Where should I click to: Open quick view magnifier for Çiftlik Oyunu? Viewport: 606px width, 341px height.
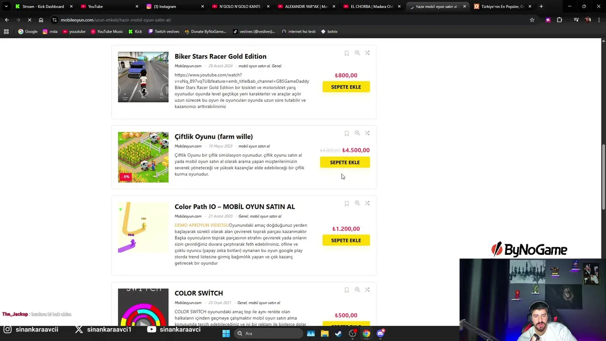tap(357, 133)
